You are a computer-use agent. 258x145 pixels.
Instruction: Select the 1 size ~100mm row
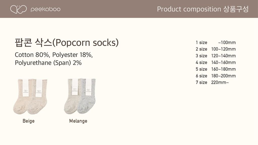click(x=216, y=42)
